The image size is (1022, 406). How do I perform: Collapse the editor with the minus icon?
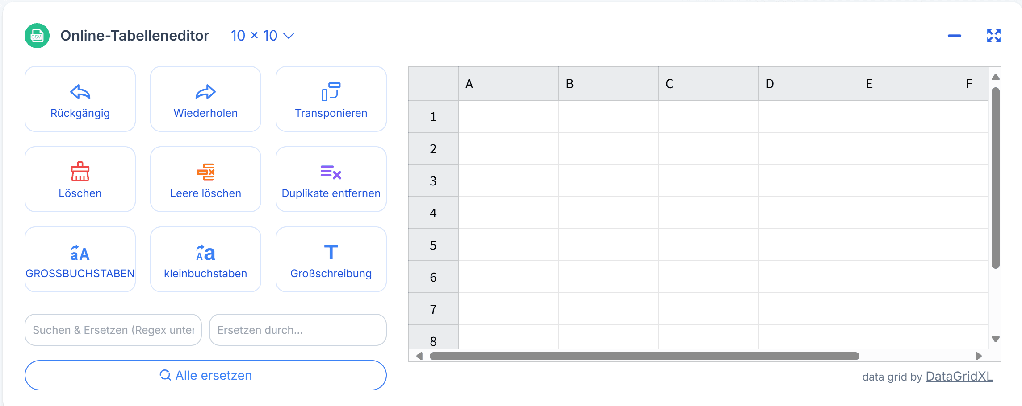(955, 36)
